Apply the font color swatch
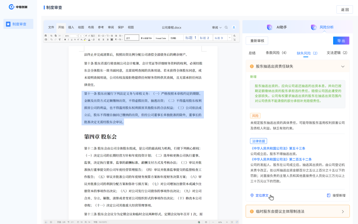Screen dimensions: 358x224 pos(89,39)
